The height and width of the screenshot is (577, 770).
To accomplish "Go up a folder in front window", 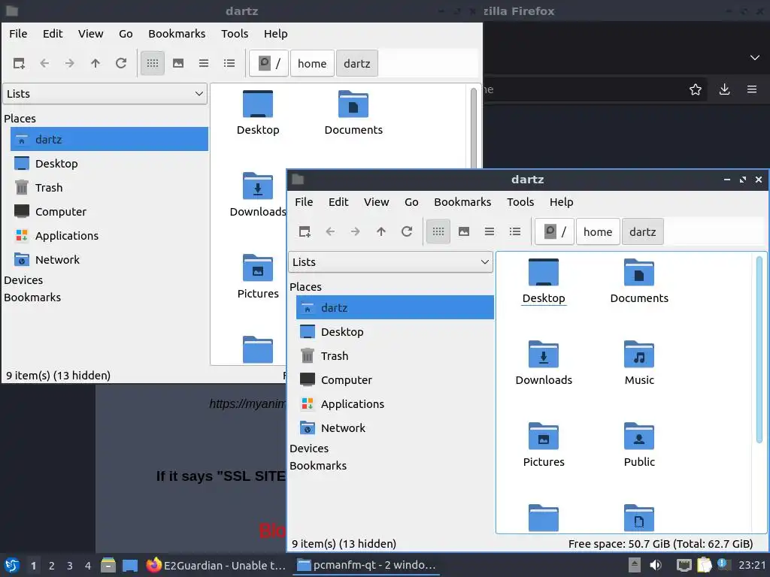I will [381, 231].
